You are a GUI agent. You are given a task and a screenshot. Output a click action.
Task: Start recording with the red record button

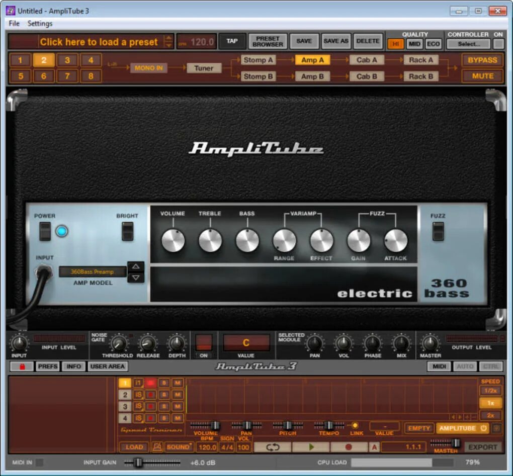tap(349, 446)
